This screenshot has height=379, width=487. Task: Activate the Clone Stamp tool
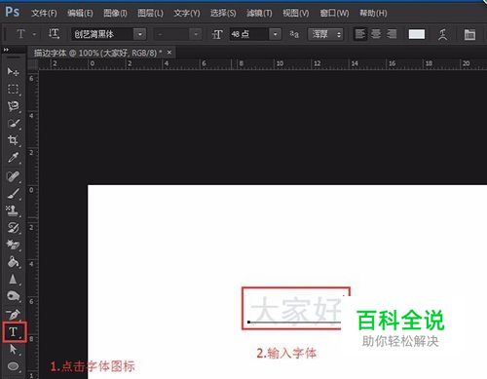[x=13, y=210]
